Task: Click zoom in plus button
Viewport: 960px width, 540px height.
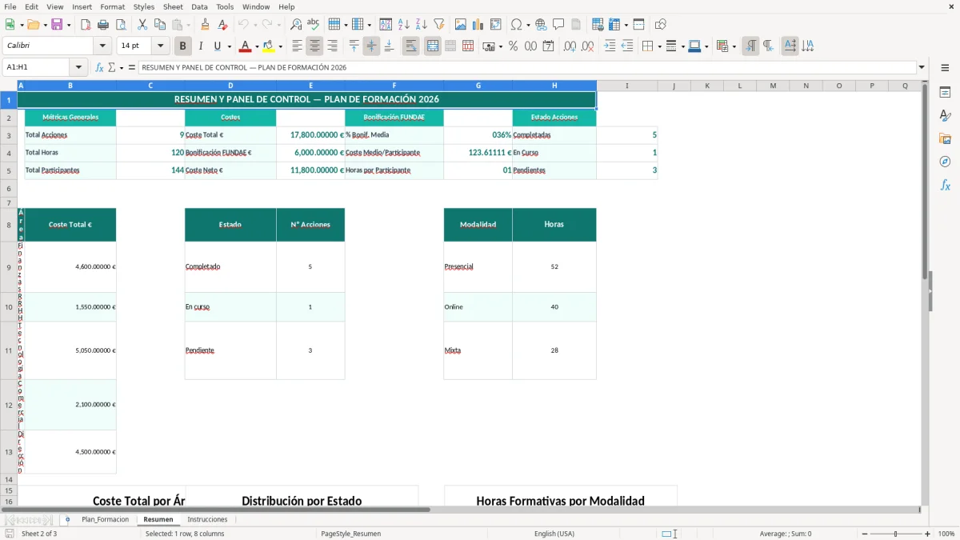Action: pos(927,534)
